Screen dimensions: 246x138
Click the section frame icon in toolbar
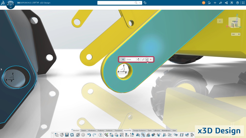click(x=181, y=135)
